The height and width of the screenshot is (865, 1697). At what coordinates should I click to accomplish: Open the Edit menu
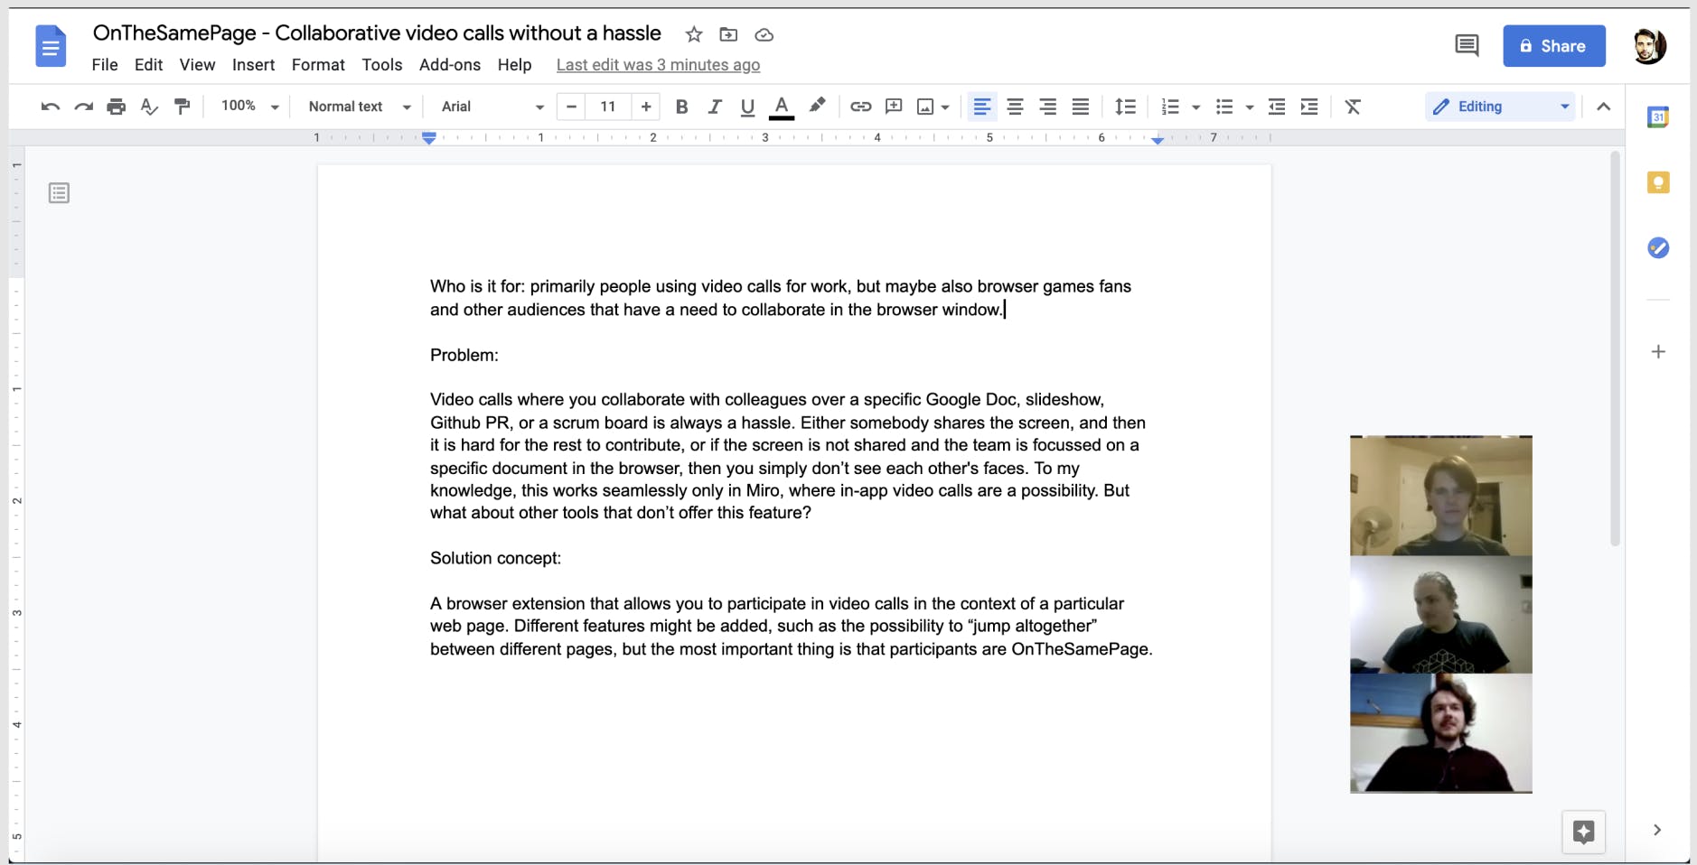coord(148,65)
